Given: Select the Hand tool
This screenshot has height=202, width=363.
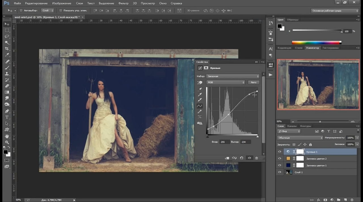Looking at the screenshot, I should 7,136.
